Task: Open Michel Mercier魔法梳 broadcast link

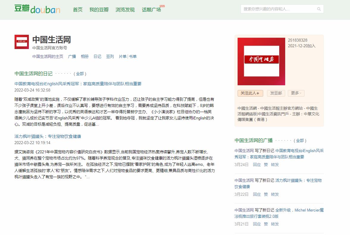Action: pos(279,213)
